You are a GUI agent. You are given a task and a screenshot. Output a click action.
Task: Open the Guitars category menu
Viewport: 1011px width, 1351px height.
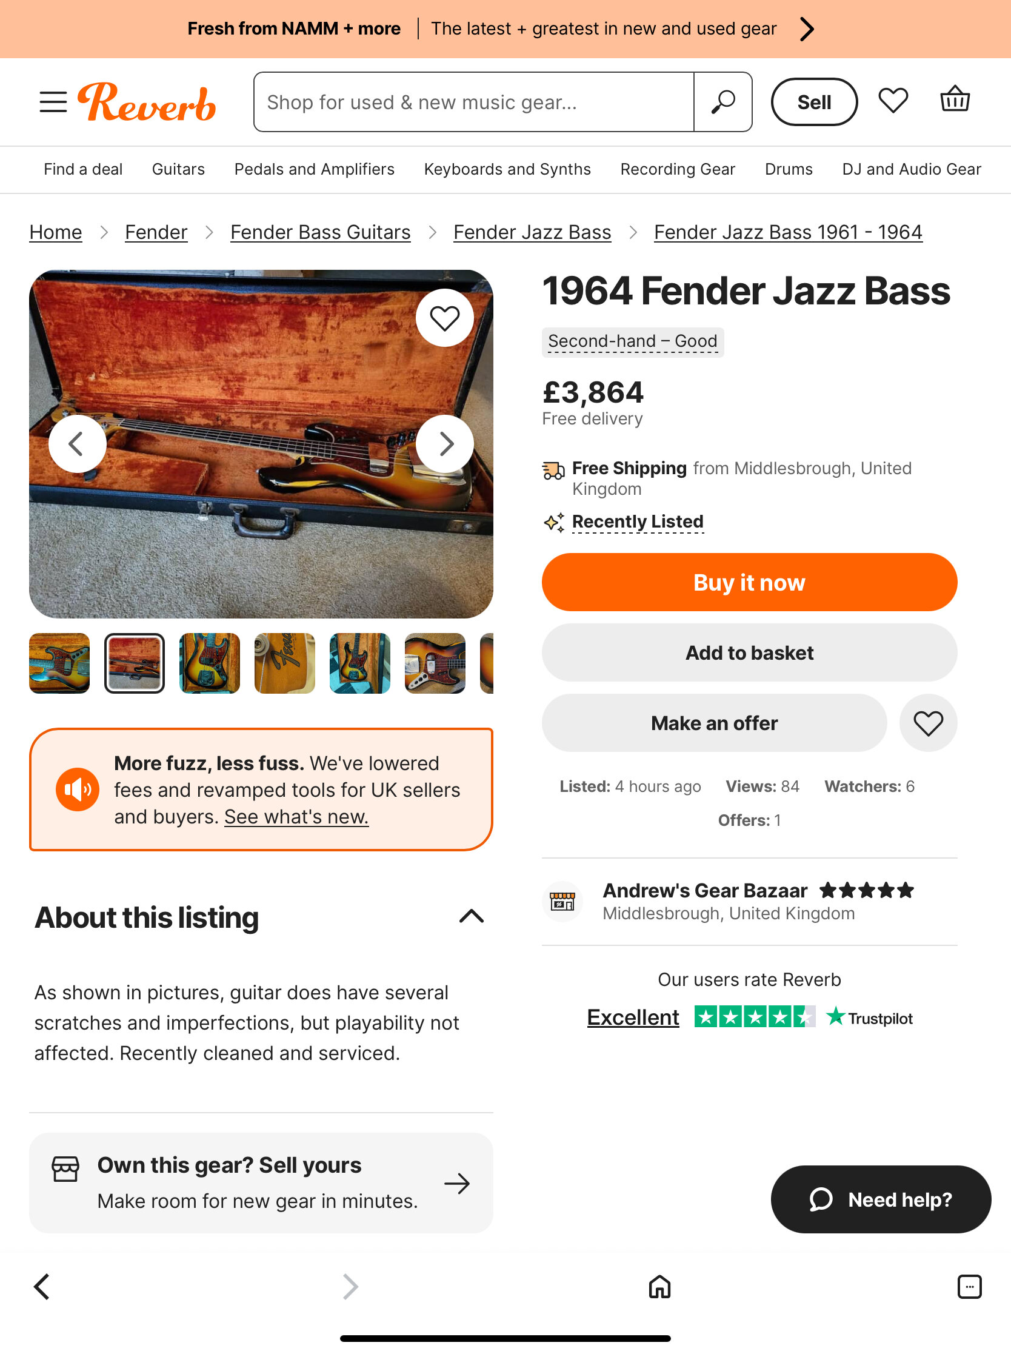[178, 169]
